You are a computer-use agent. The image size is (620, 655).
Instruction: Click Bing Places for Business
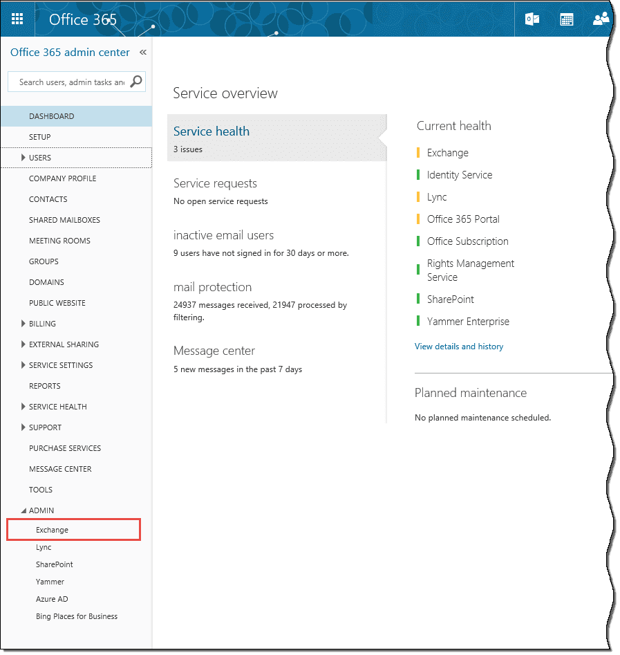[76, 616]
